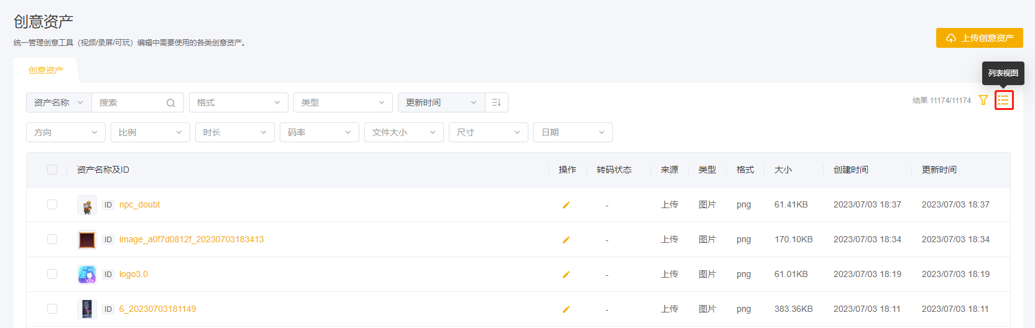Click 结果 11174/11174 result count
Viewport: 1035px width, 328px height.
pos(942,100)
